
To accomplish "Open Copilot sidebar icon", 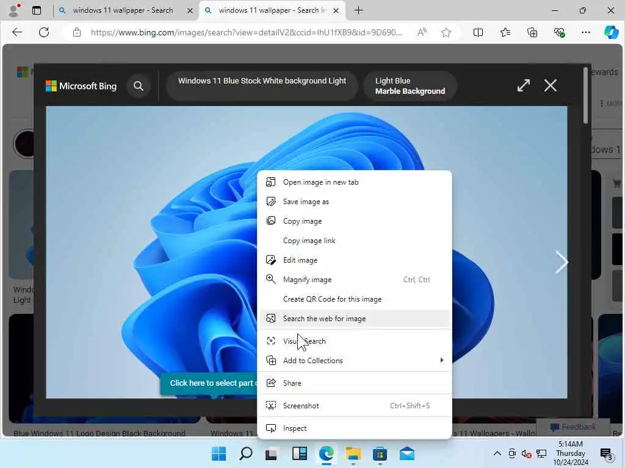I will point(611,32).
